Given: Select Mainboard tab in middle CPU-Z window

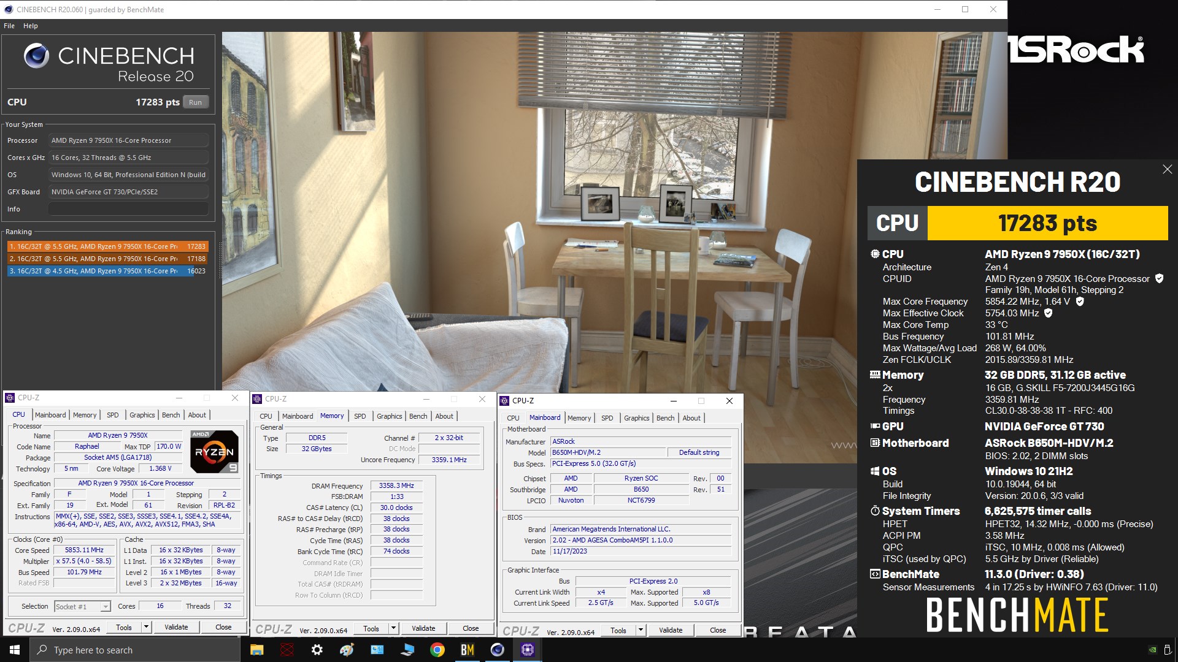Looking at the screenshot, I should pos(298,416).
